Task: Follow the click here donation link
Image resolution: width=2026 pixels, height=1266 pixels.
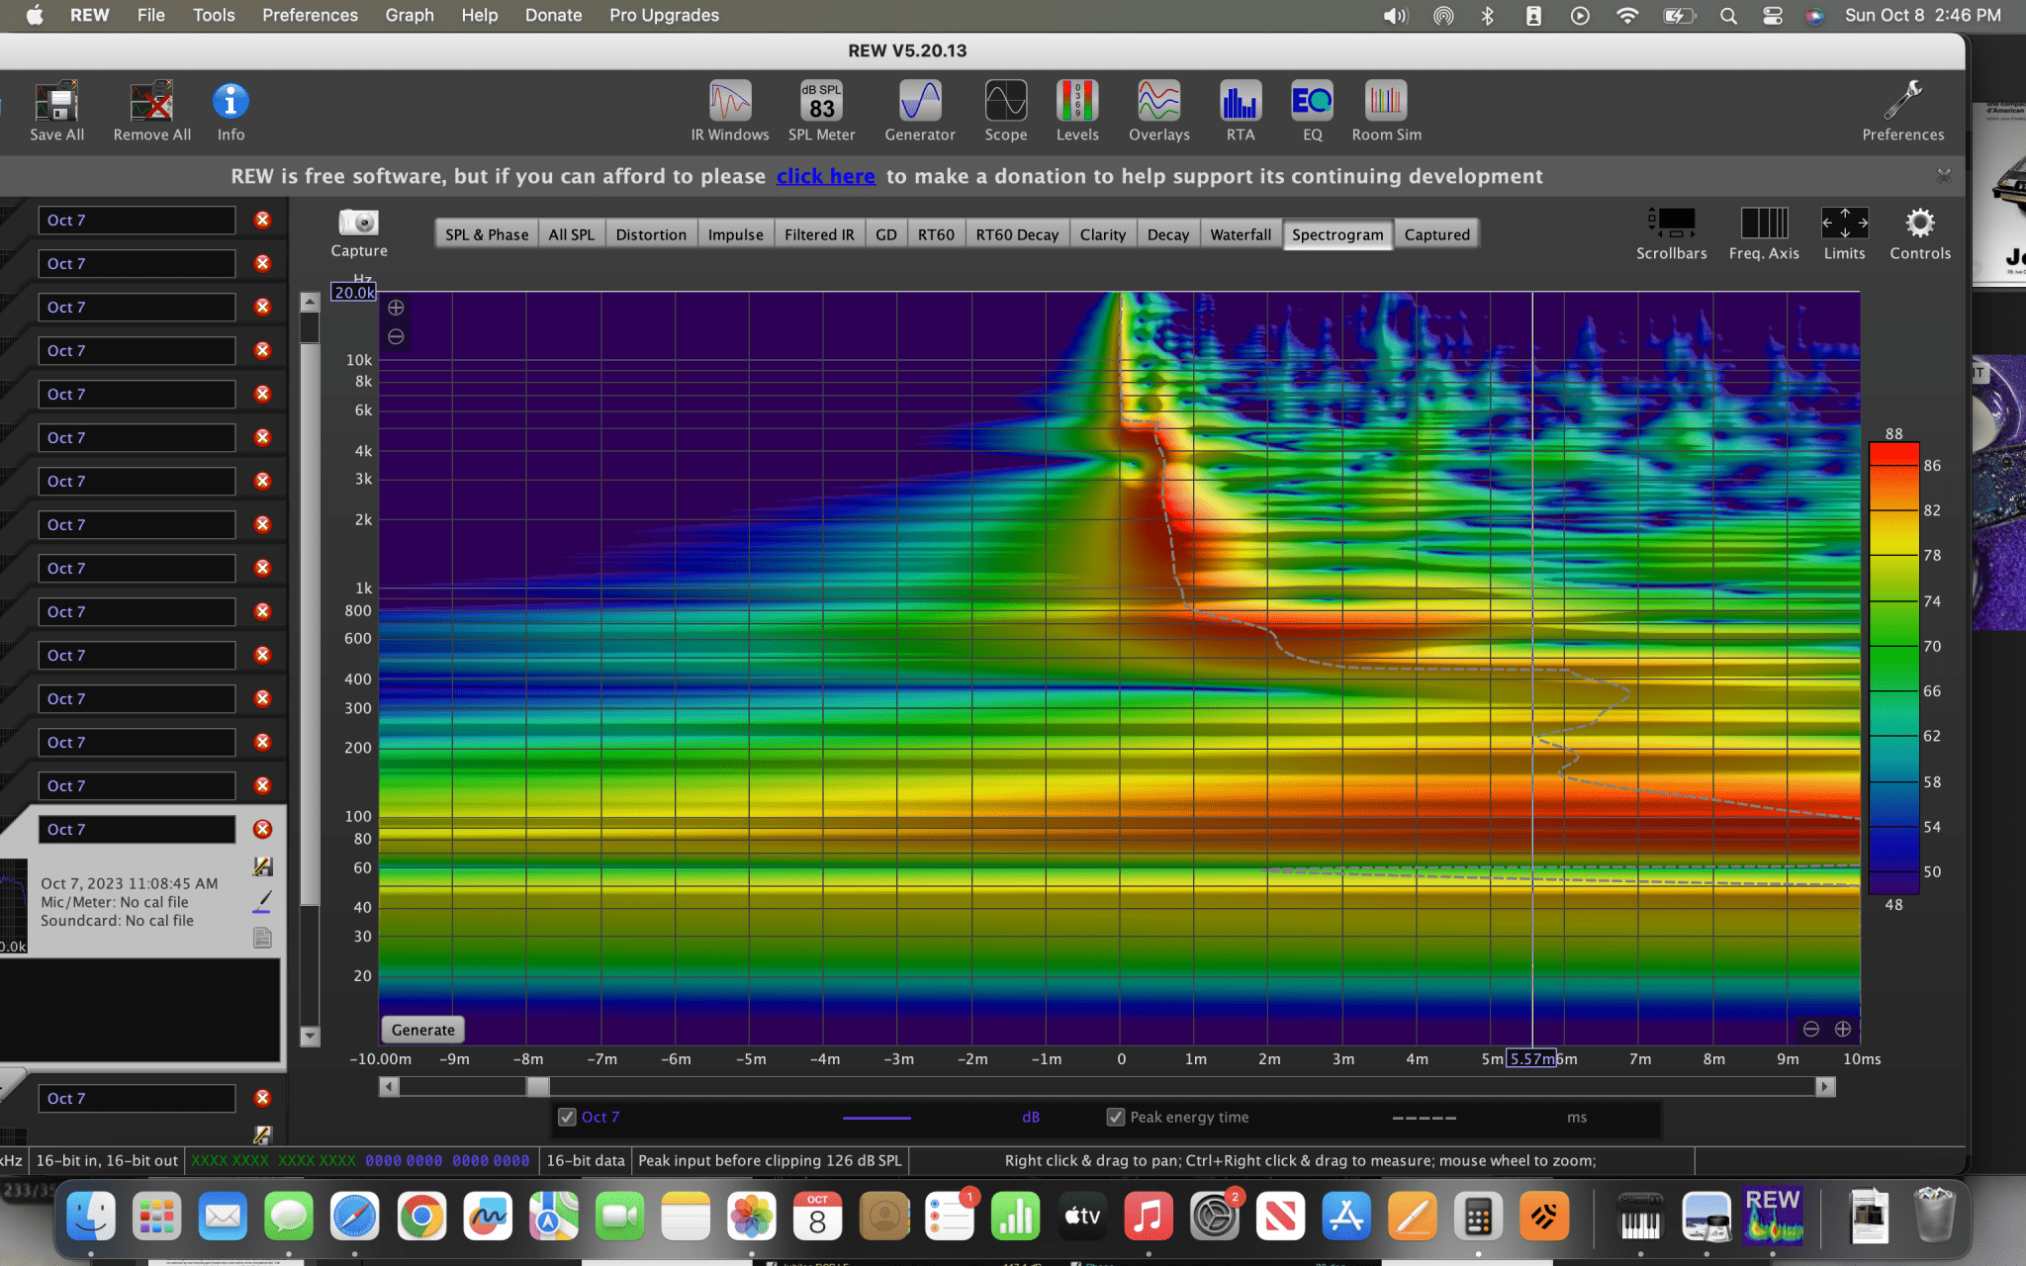Action: 825,176
